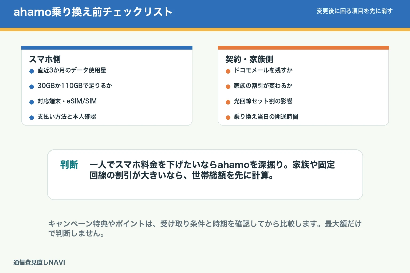Click the blue bullet beside '直近3か月のデータ使用量'
This screenshot has width=410, height=273.
(x=31, y=71)
